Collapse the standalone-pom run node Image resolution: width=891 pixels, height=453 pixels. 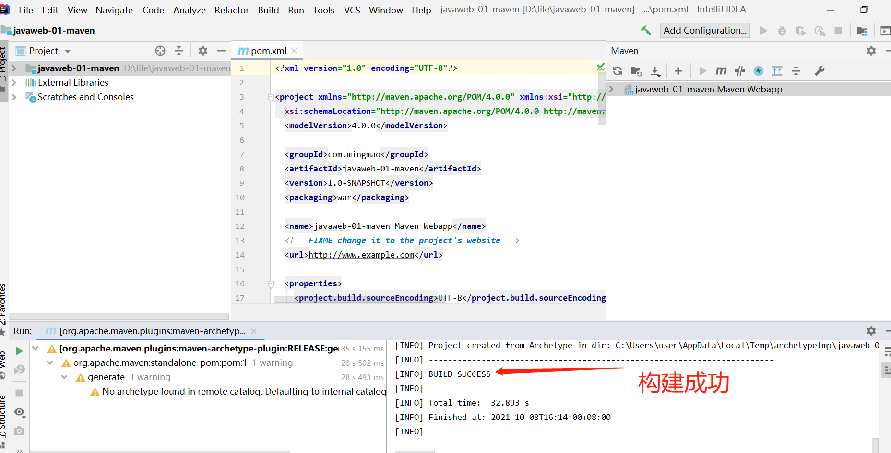point(50,363)
